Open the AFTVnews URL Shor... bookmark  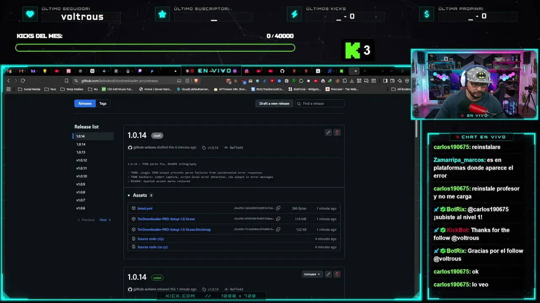pyautogui.click(x=230, y=89)
